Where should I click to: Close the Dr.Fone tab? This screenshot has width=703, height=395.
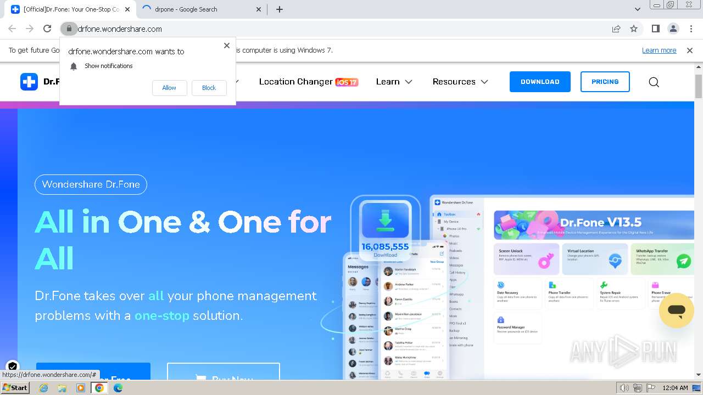point(127,9)
